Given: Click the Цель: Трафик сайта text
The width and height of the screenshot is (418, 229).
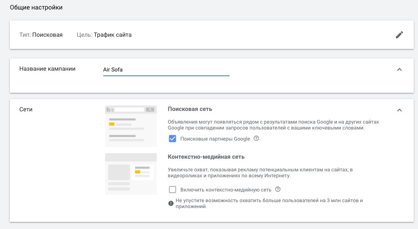Looking at the screenshot, I should (104, 35).
